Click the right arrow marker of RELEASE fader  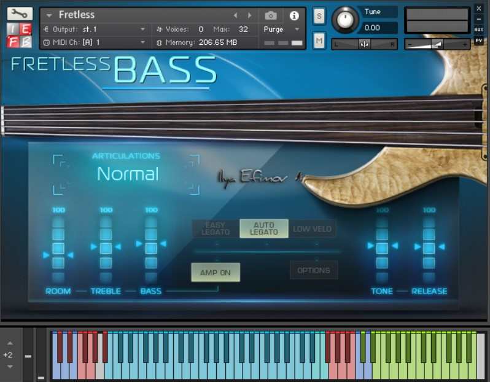(441, 247)
